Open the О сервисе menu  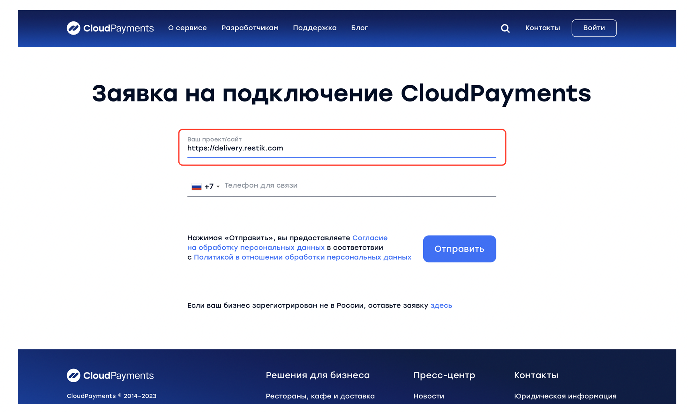[x=187, y=28]
